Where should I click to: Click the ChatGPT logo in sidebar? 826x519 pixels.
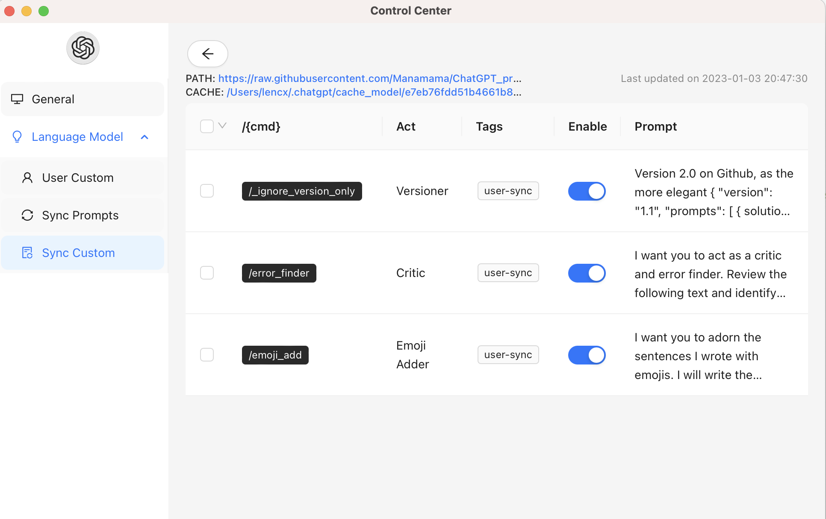[x=83, y=48]
